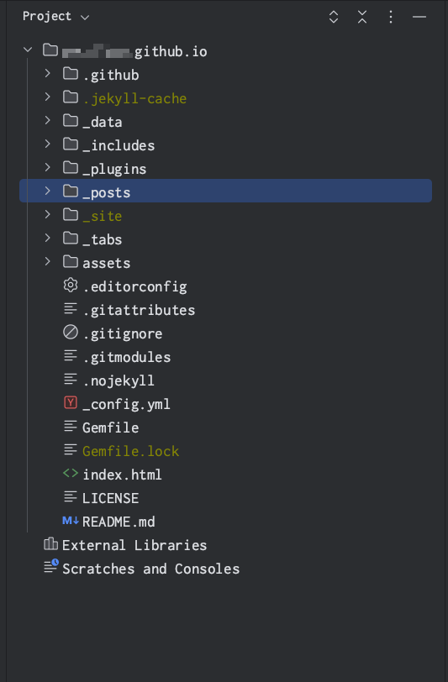
Task: Expand the .github folder
Action: (x=47, y=73)
